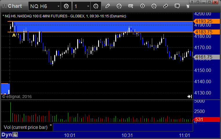Screen dimensions: 221x139
Task: Open the chart comment bubble icon
Action: click(x=177, y=6)
